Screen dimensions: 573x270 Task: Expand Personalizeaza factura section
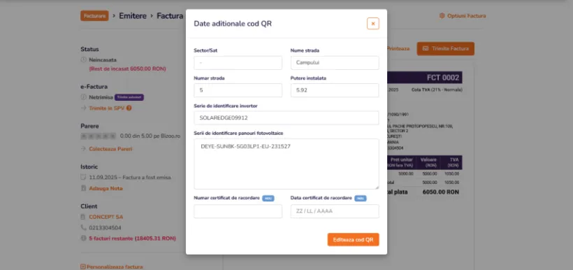tap(112, 267)
